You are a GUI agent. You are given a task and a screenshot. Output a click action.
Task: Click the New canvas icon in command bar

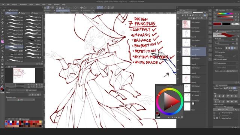click(57, 7)
